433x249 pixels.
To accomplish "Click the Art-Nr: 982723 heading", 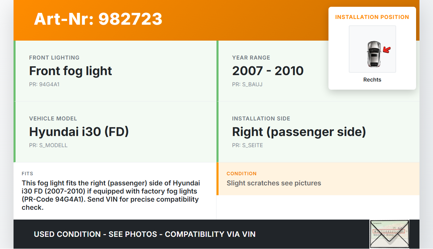I will click(98, 19).
